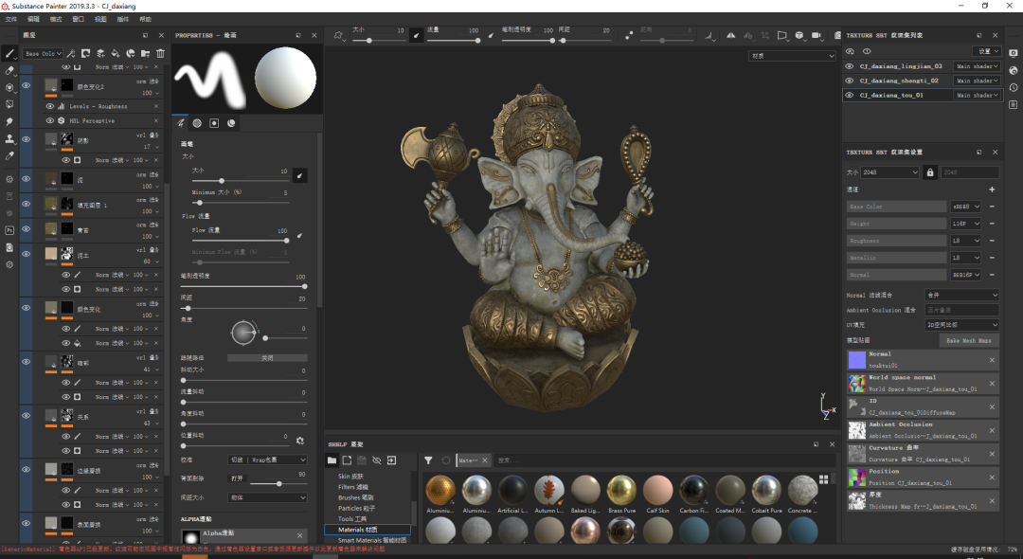Image resolution: width=1023 pixels, height=559 pixels.
Task: Open Main shader dropdown for CJ_daxiang_lingjian_03
Action: pyautogui.click(x=977, y=66)
